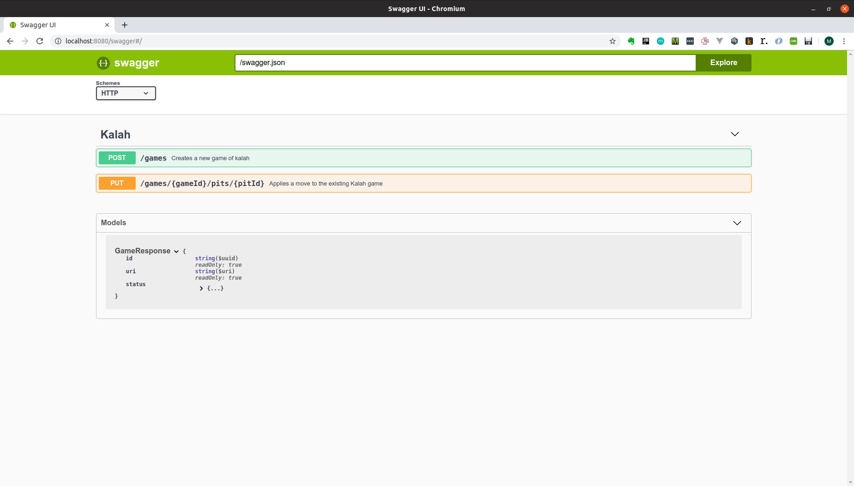
Task: Click the green POST method badge
Action: (117, 158)
